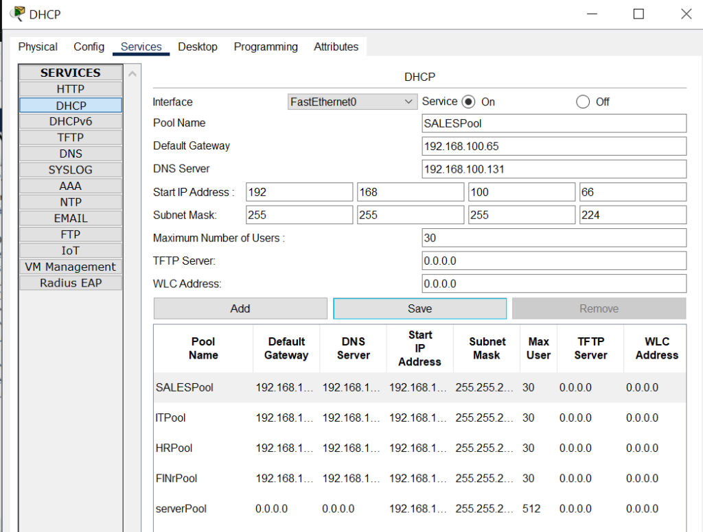
Task: Open AAA service settings
Action: [71, 186]
